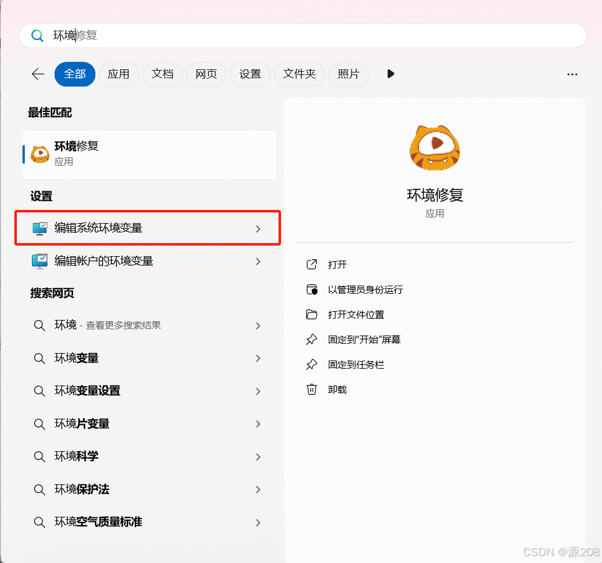Click the pin icon for 固定到任务栏
The width and height of the screenshot is (602, 563).
coord(312,364)
